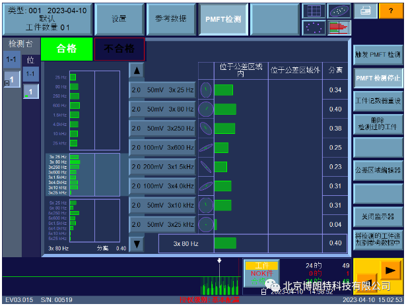The height and width of the screenshot is (306, 406).
Task: Click the ellipse icon for 3x1.5kHz row
Action: (x=206, y=166)
